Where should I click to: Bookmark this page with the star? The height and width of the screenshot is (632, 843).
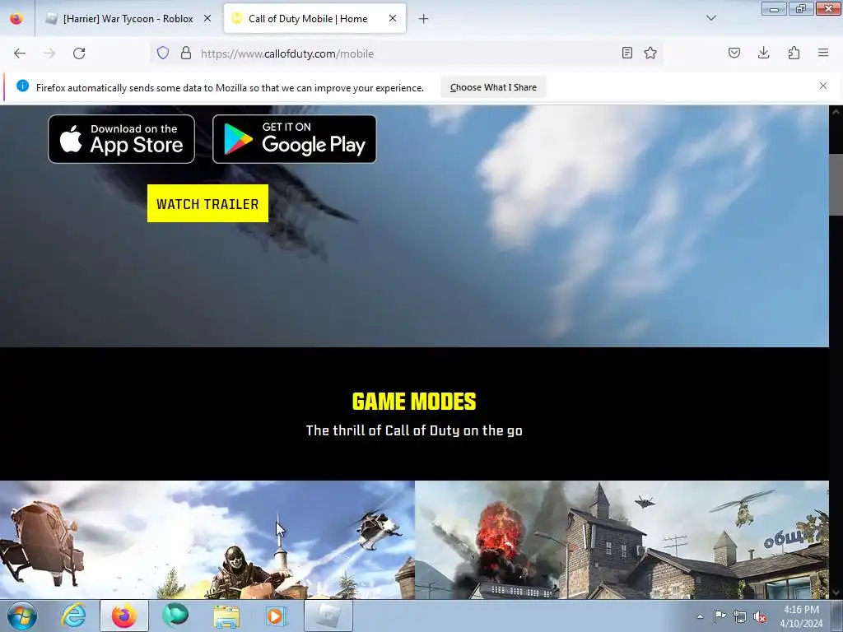(x=650, y=53)
